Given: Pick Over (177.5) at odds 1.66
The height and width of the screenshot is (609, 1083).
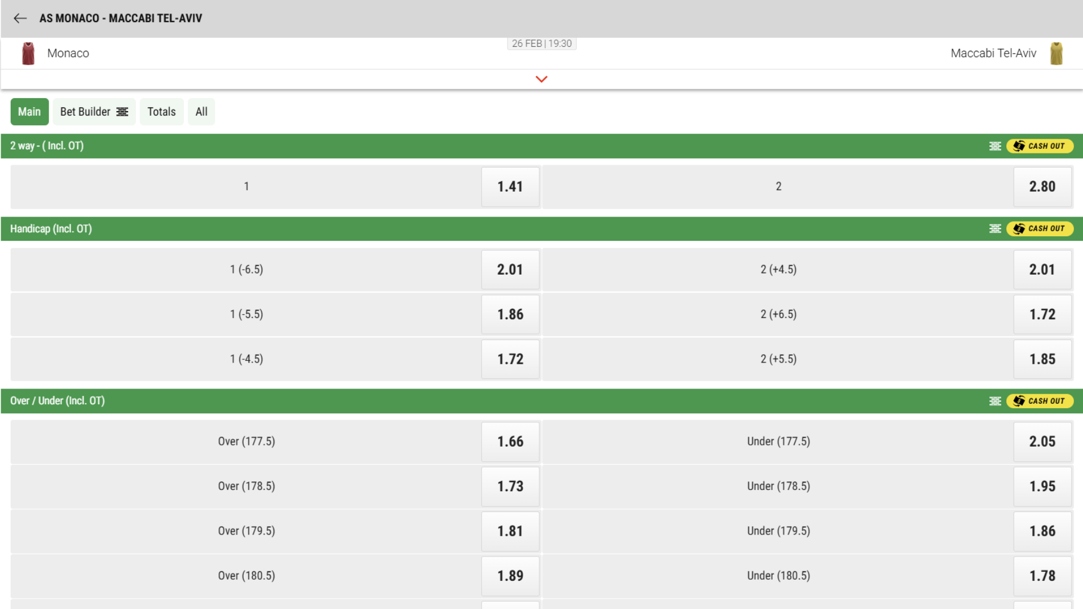Looking at the screenshot, I should coord(510,442).
